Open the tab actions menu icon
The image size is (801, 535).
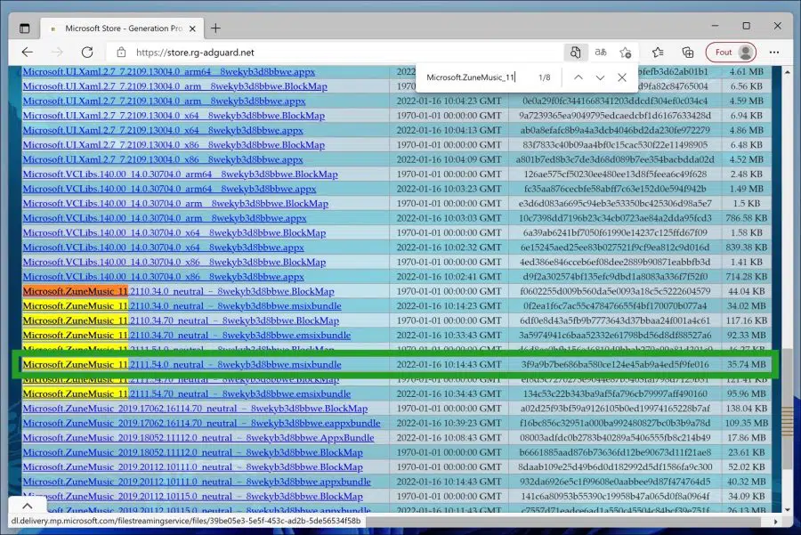(x=25, y=28)
